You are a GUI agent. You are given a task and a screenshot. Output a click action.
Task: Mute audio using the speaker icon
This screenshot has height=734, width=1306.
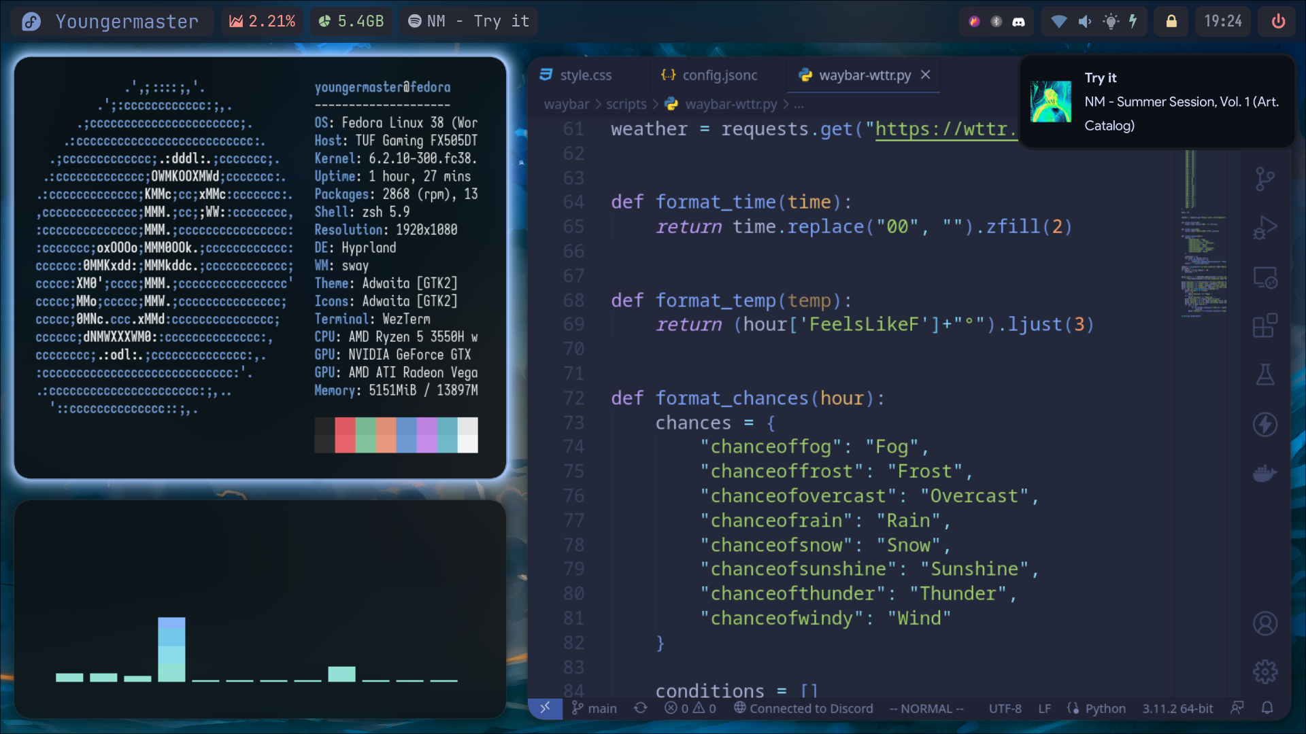[x=1085, y=21]
